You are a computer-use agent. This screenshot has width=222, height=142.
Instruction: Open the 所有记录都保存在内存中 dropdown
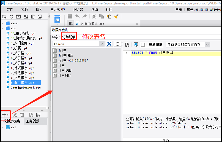(207, 45)
